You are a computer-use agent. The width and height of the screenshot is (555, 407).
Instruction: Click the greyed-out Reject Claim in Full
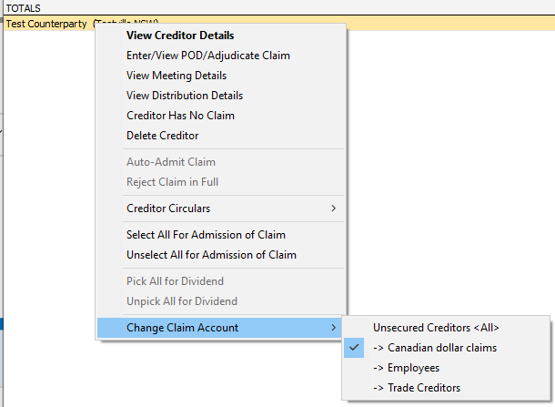173,182
